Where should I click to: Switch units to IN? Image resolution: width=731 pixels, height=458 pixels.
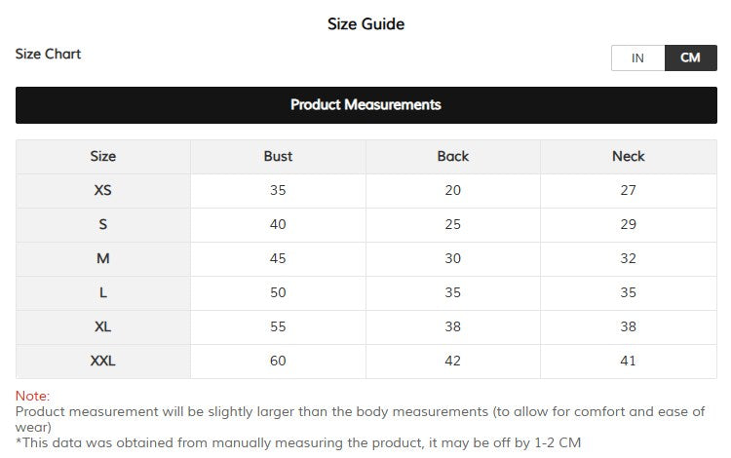pos(637,57)
